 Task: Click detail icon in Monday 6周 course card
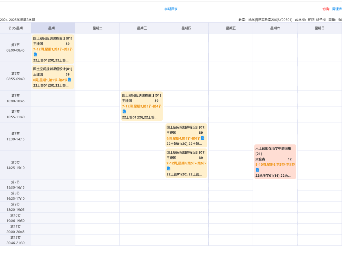click(x=69, y=80)
